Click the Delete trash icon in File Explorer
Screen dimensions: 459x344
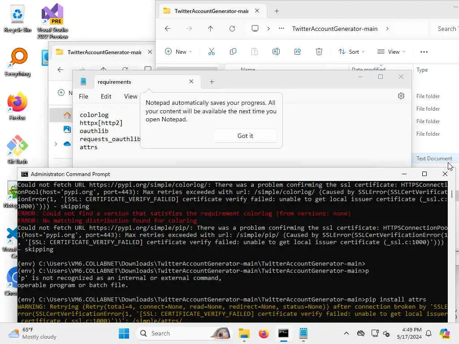tap(319, 52)
